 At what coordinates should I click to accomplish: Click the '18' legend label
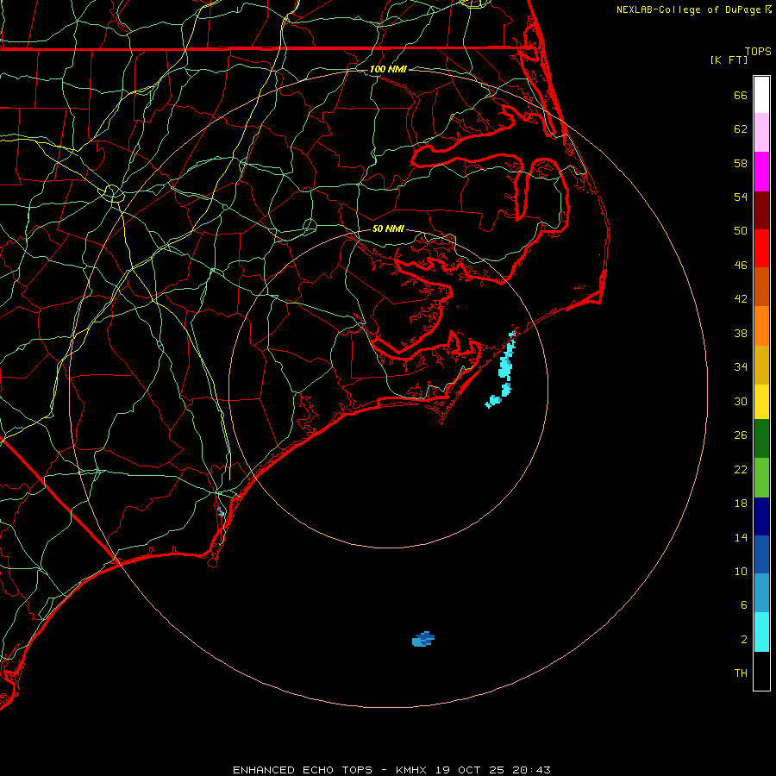tap(741, 504)
